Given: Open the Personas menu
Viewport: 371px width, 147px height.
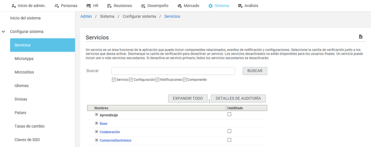Looking at the screenshot, I should click(69, 6).
